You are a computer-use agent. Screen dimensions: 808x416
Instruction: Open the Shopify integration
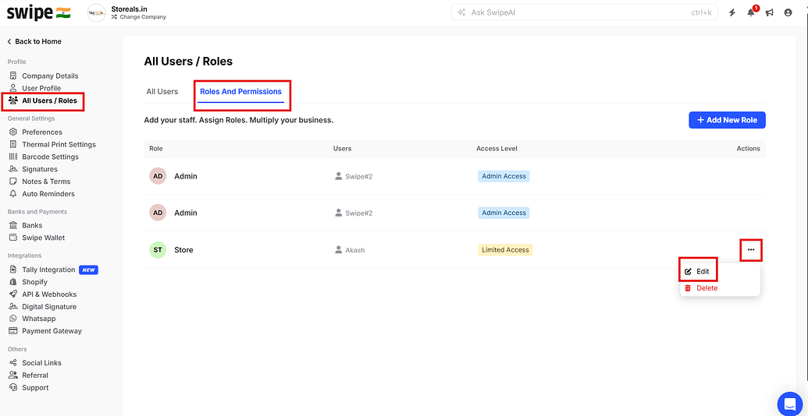tap(34, 282)
